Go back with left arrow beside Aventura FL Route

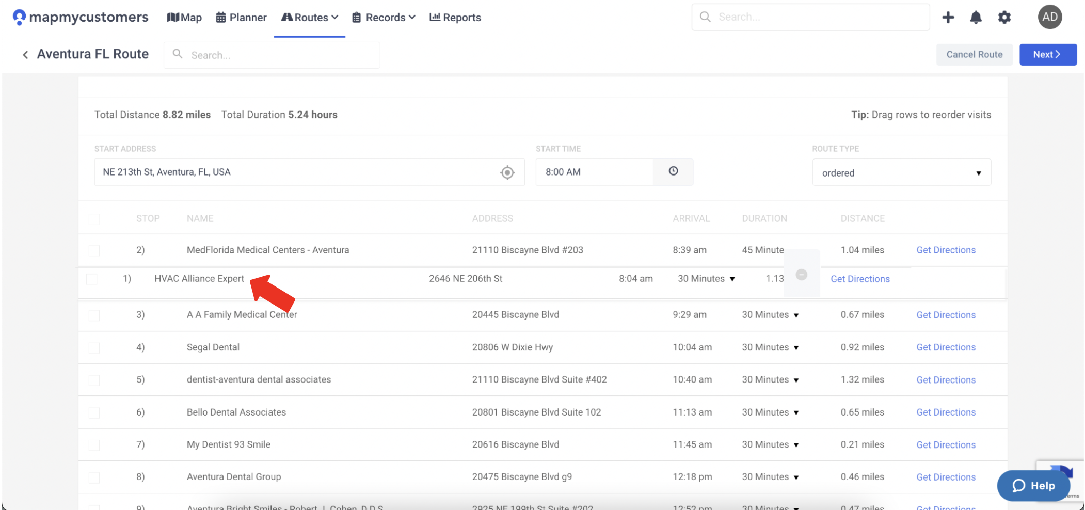coord(25,55)
